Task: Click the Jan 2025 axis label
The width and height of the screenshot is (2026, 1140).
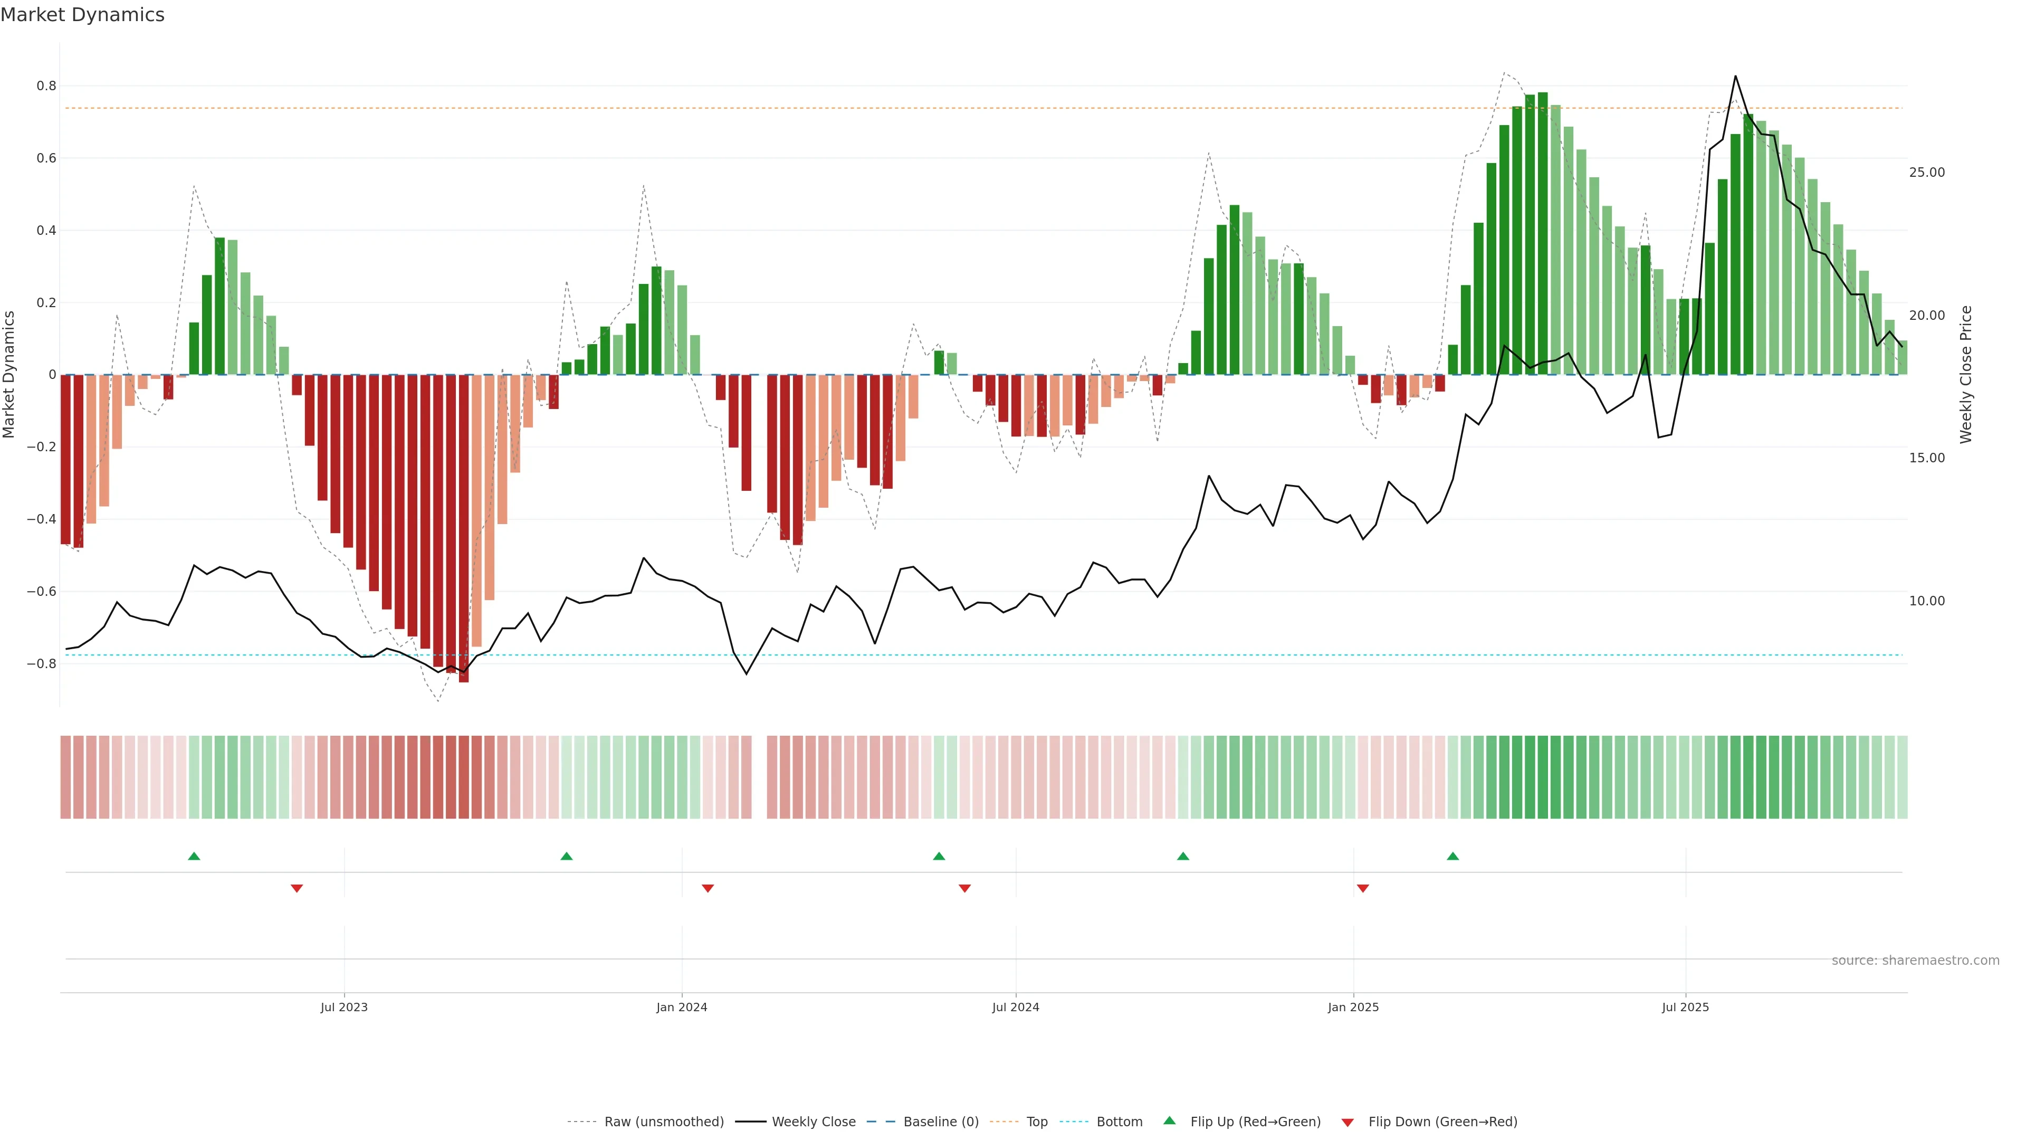Action: click(x=1353, y=1007)
